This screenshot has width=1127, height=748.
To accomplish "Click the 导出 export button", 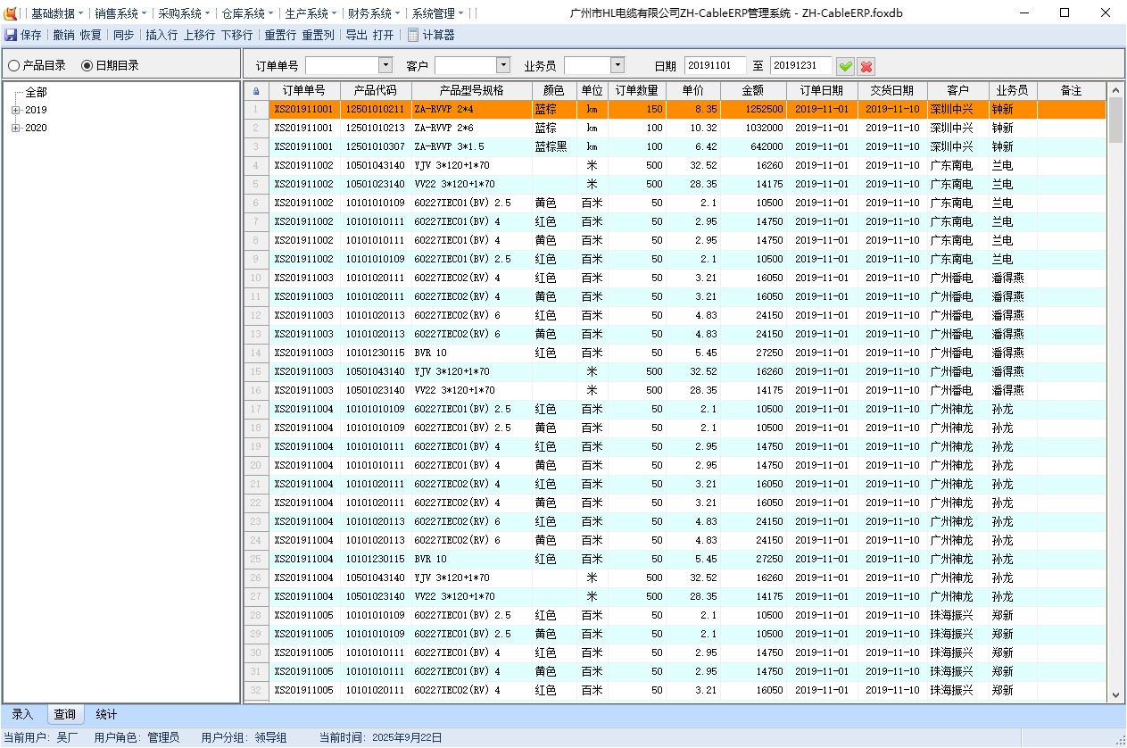I will point(356,35).
